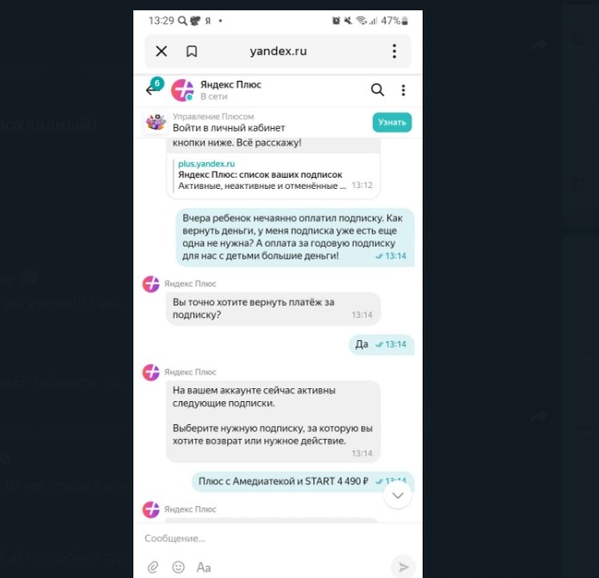
Task: Select the yandex.ru address text
Action: click(x=278, y=52)
